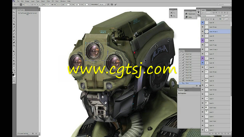Image resolution: width=244 pixels, height=137 pixels.
Task: Select the Paint Bucket tool
Action: click(14, 45)
